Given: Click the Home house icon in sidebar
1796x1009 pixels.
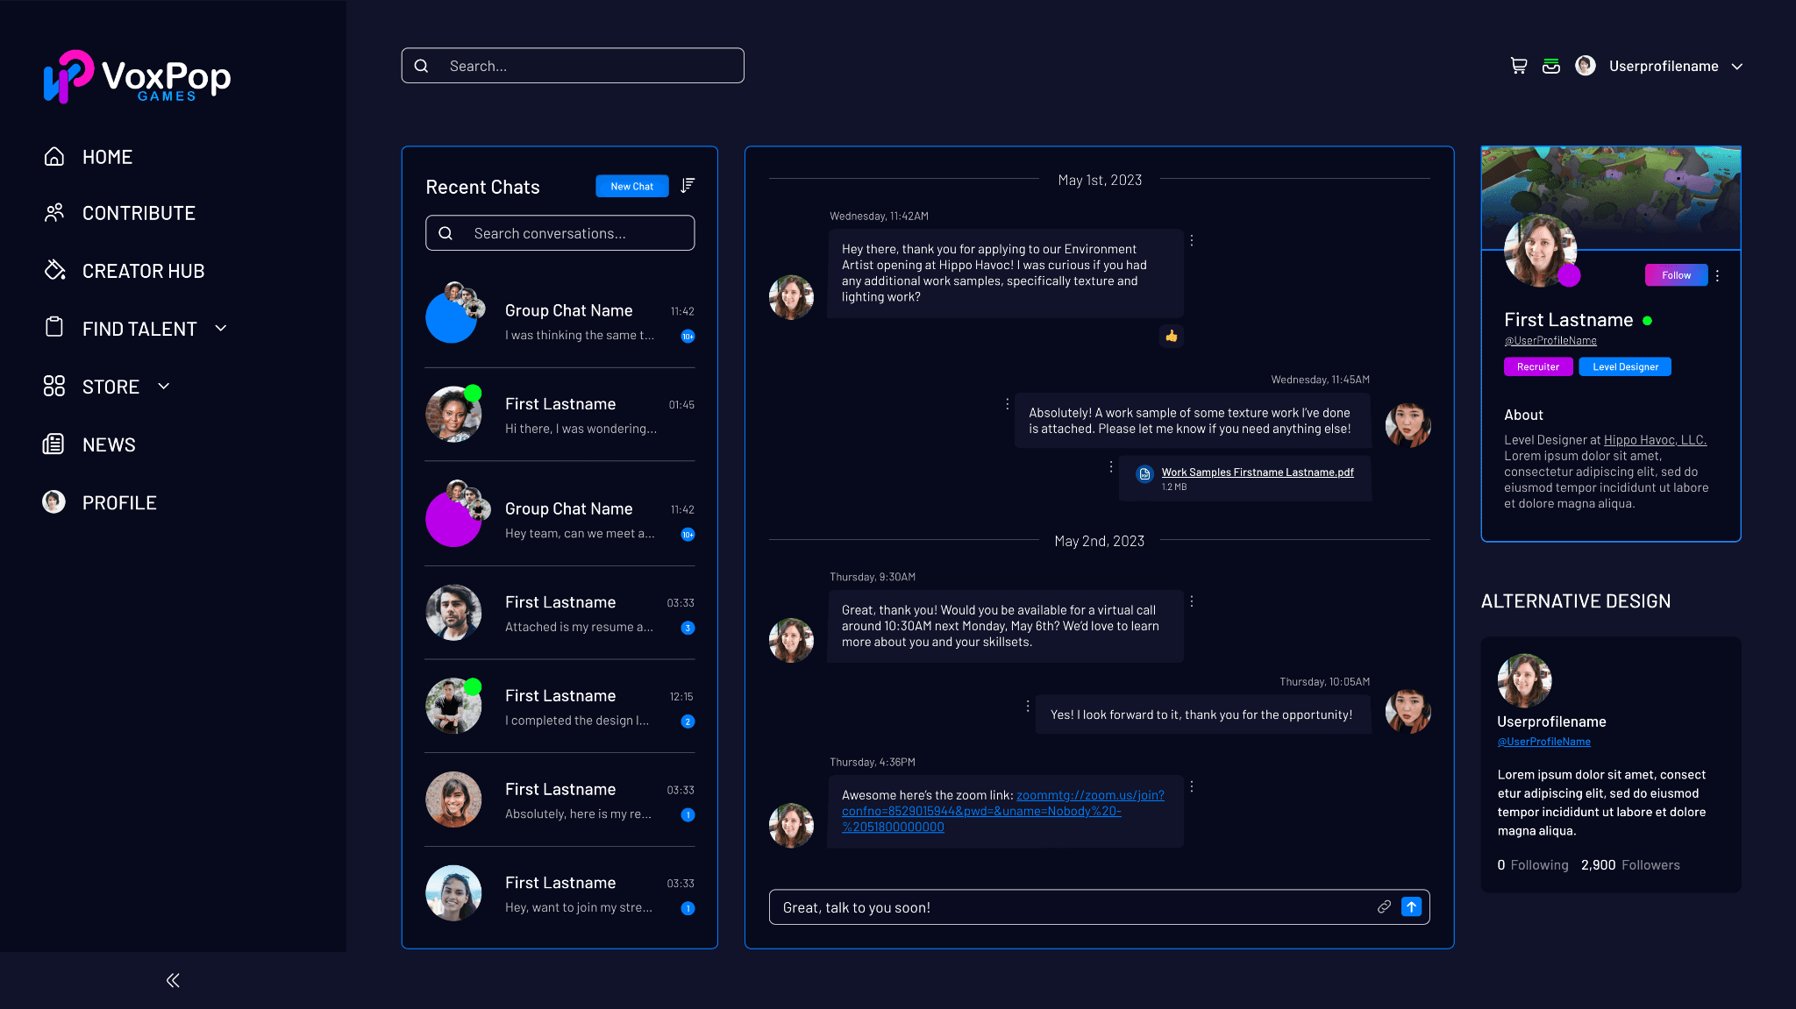Looking at the screenshot, I should (x=54, y=156).
